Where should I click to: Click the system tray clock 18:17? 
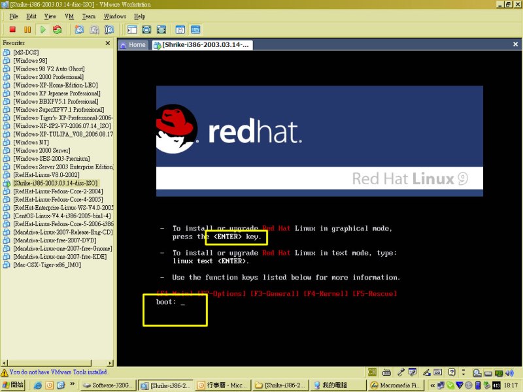pos(511,385)
